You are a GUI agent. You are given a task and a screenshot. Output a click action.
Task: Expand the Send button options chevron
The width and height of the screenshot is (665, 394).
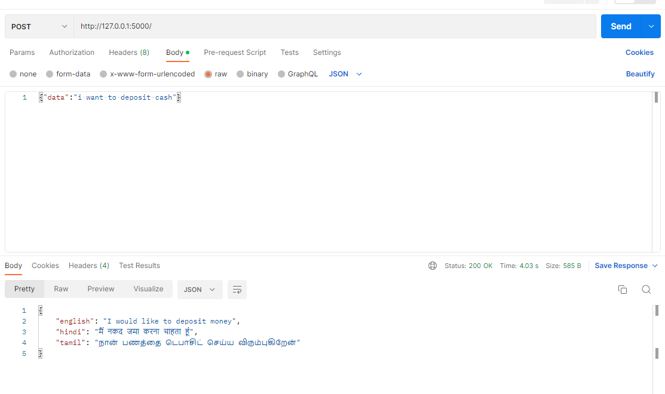651,26
